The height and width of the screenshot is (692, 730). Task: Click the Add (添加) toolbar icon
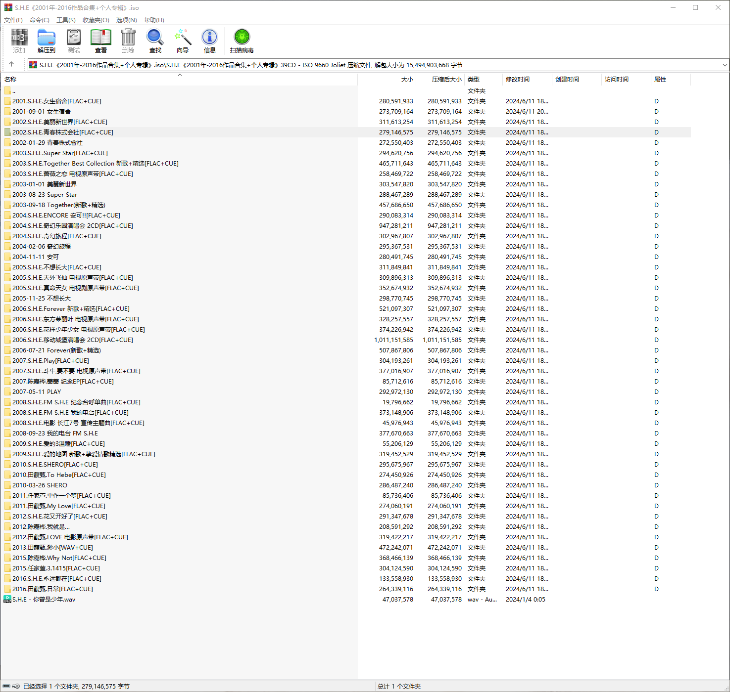point(19,38)
